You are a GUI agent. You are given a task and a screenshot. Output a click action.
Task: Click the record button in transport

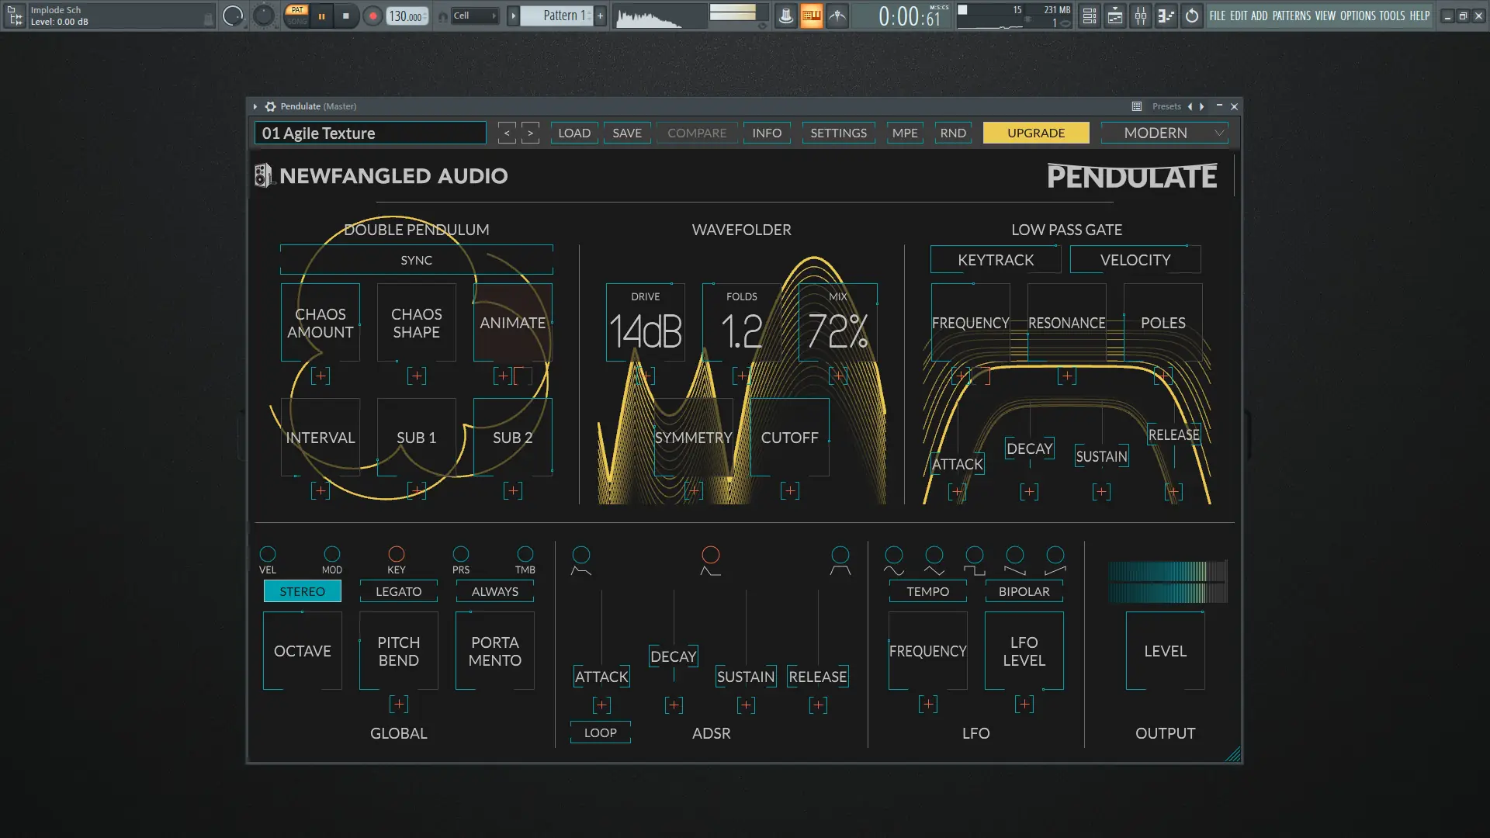coord(372,16)
